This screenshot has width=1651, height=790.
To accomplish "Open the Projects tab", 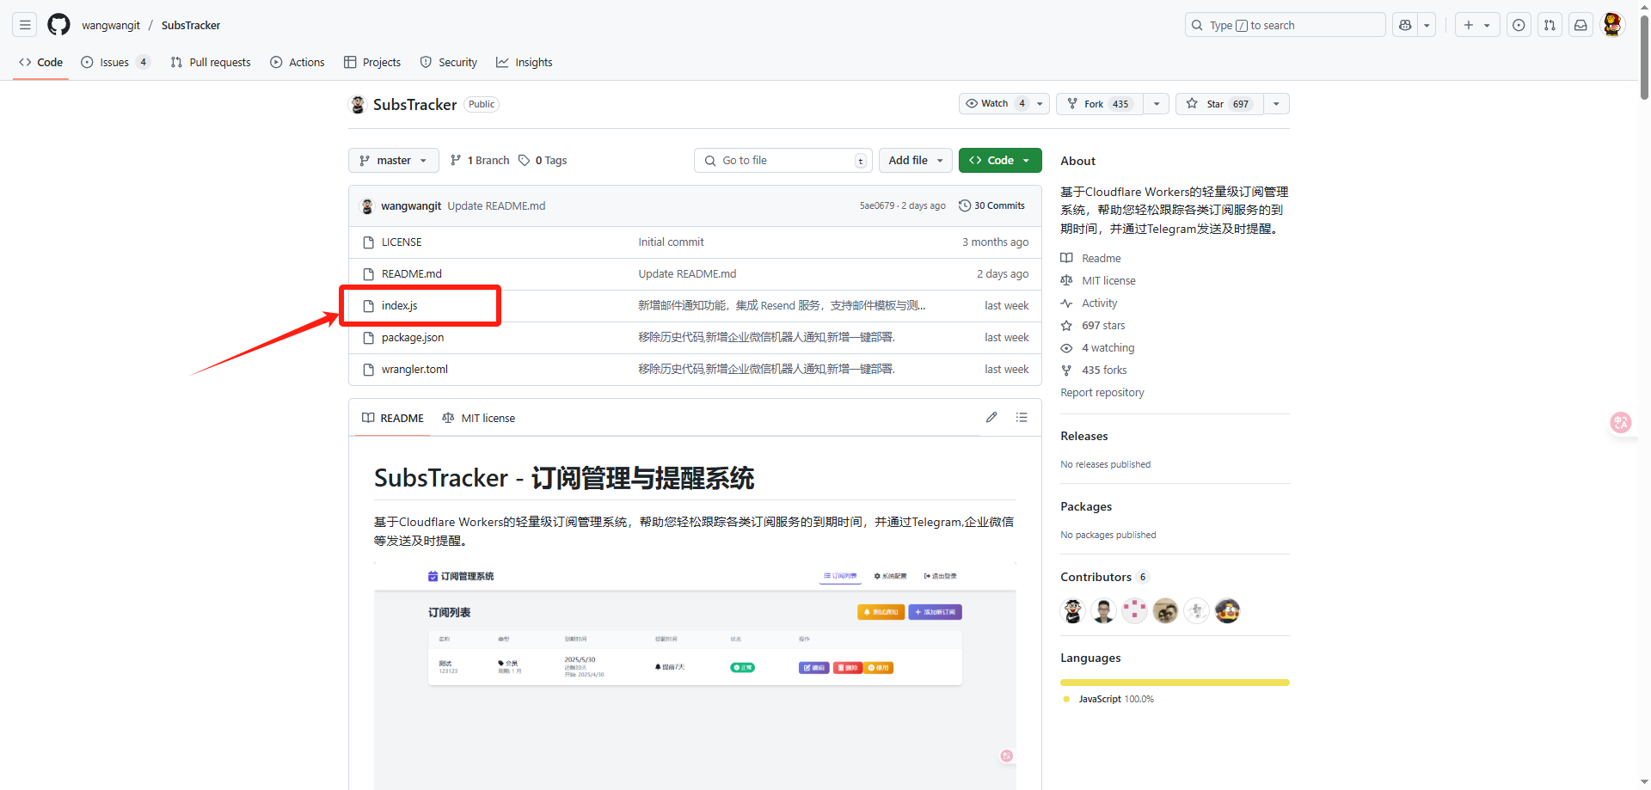I will pyautogui.click(x=372, y=62).
